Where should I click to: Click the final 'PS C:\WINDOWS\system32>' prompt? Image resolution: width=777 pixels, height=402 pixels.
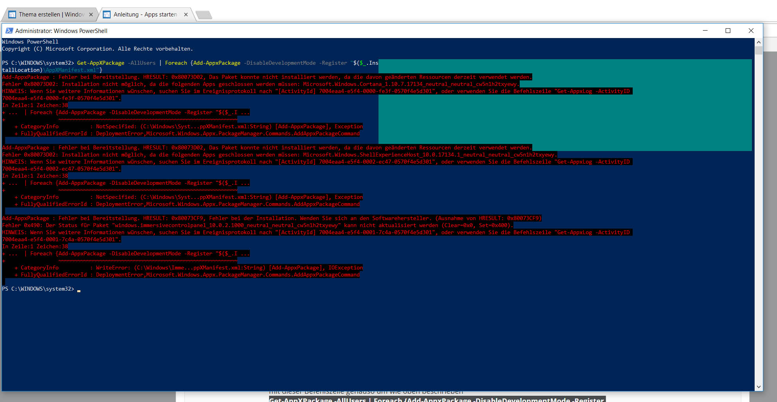tap(38, 289)
